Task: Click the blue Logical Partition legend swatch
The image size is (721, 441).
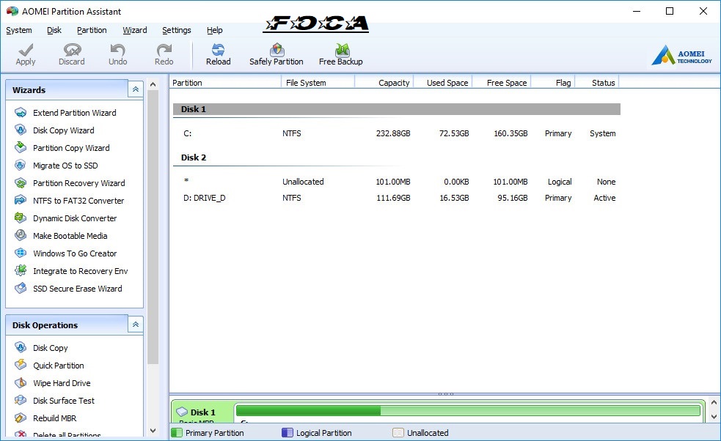Action: 288,433
